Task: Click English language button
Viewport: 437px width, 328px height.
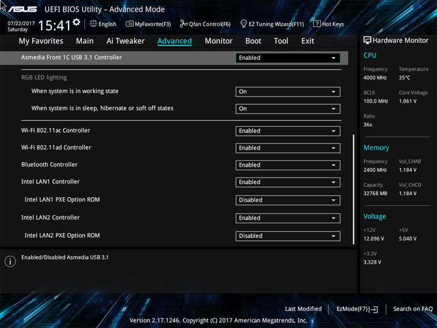Action: (x=103, y=24)
